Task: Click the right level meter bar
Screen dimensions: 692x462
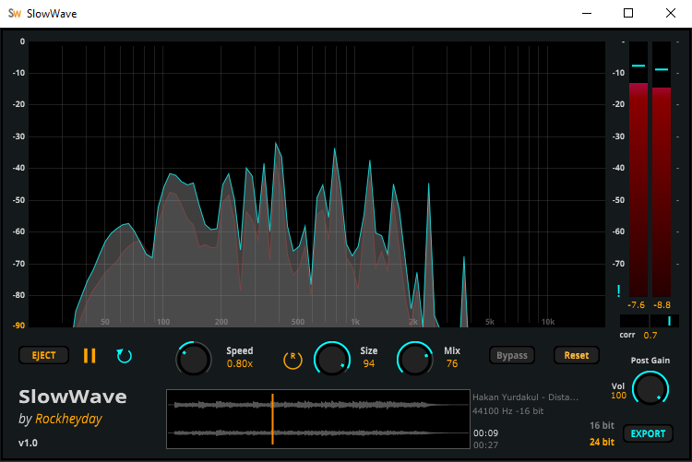Action: 662,169
